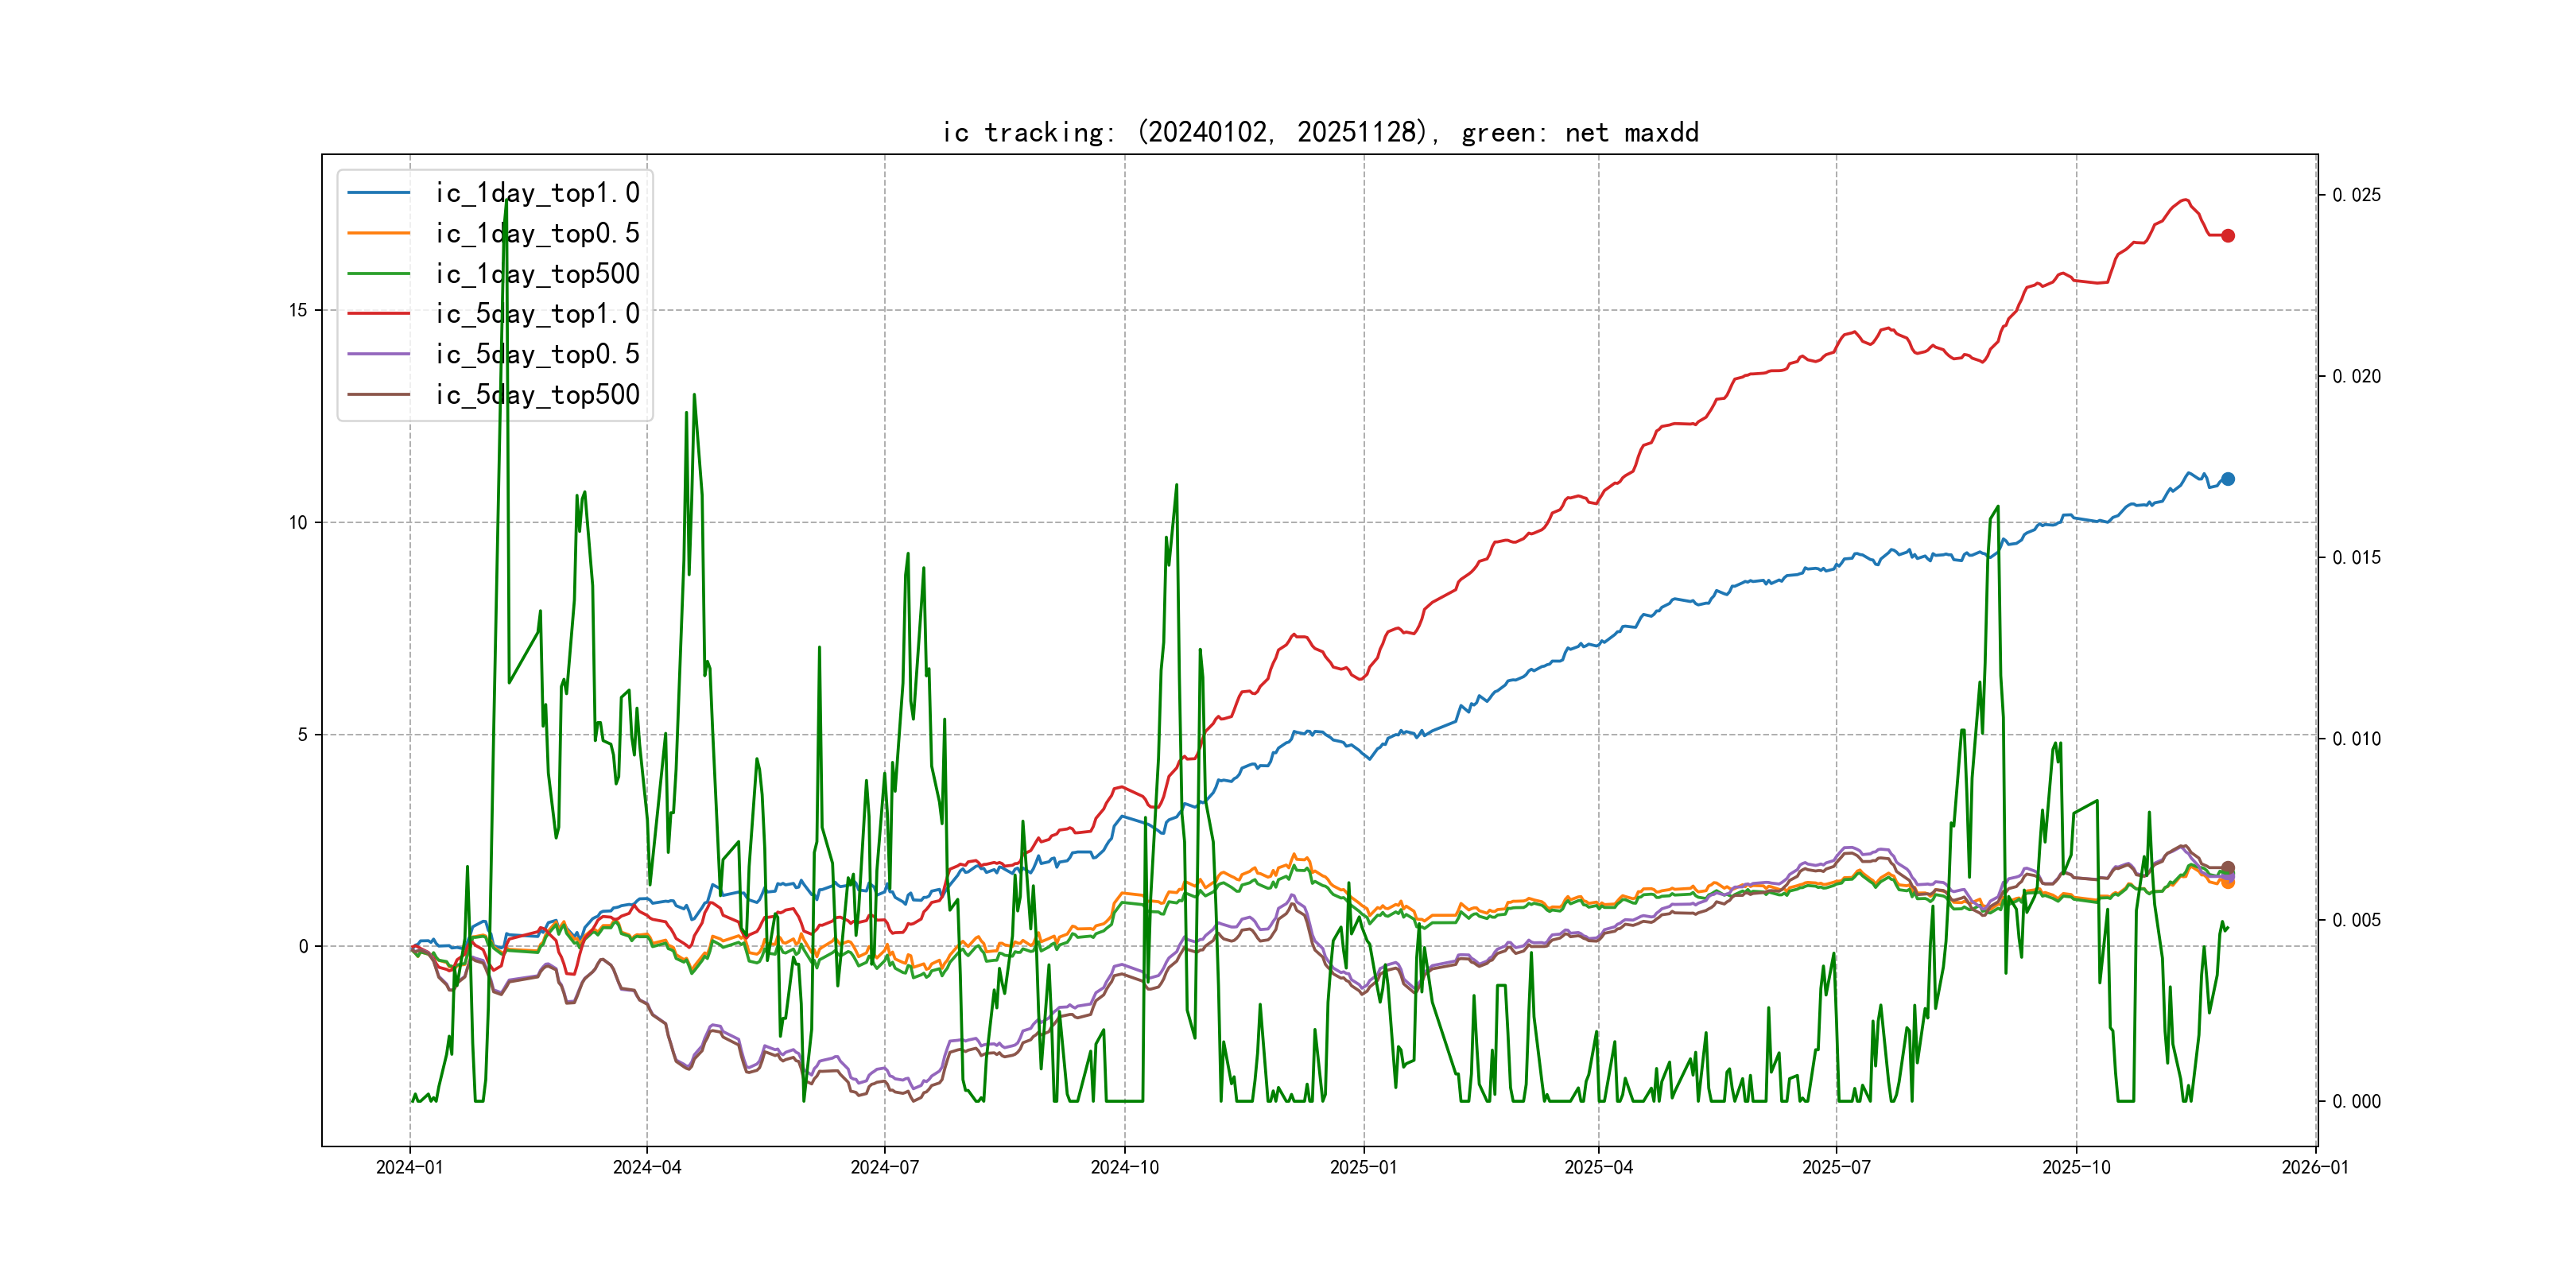Click the red endpoint dot marker
The height and width of the screenshot is (1288, 2576).
pyautogui.click(x=2228, y=236)
